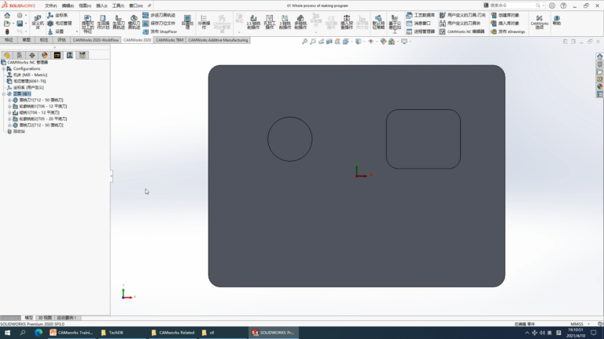Expand 面铣刀1[T12 - 50 面铣刀] node

click(9, 100)
